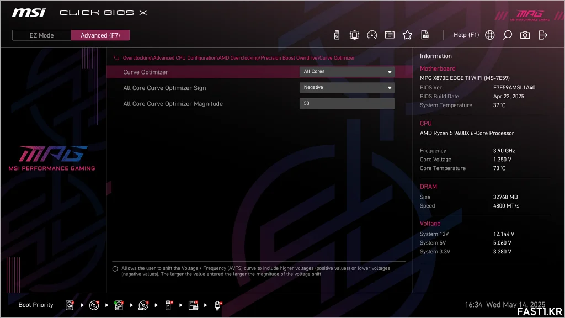Open the CPU chip icon in toolbar
Screen dimensions: 565x318
[x=354, y=35]
